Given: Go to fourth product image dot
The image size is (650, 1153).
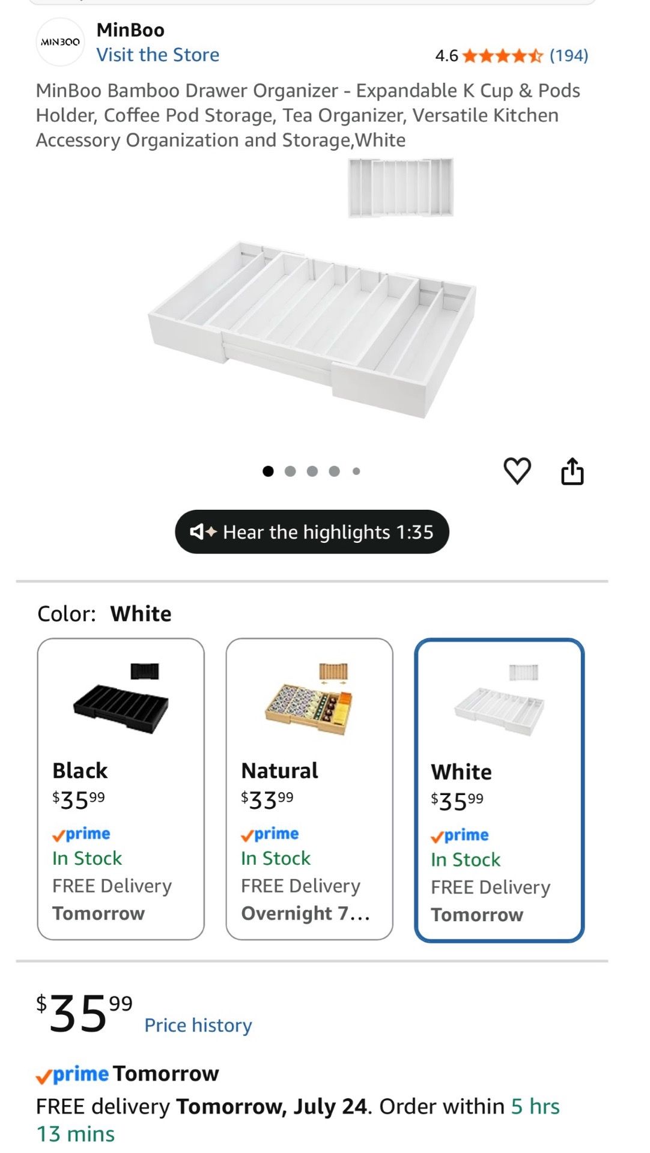Looking at the screenshot, I should point(335,471).
